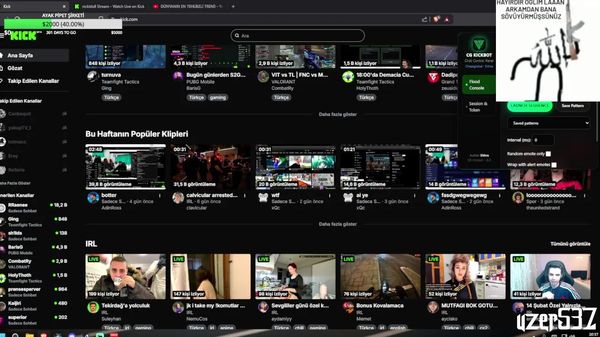Image resolution: width=600 pixels, height=337 pixels.
Task: Open the Saved patterns dropdown
Action: point(548,123)
